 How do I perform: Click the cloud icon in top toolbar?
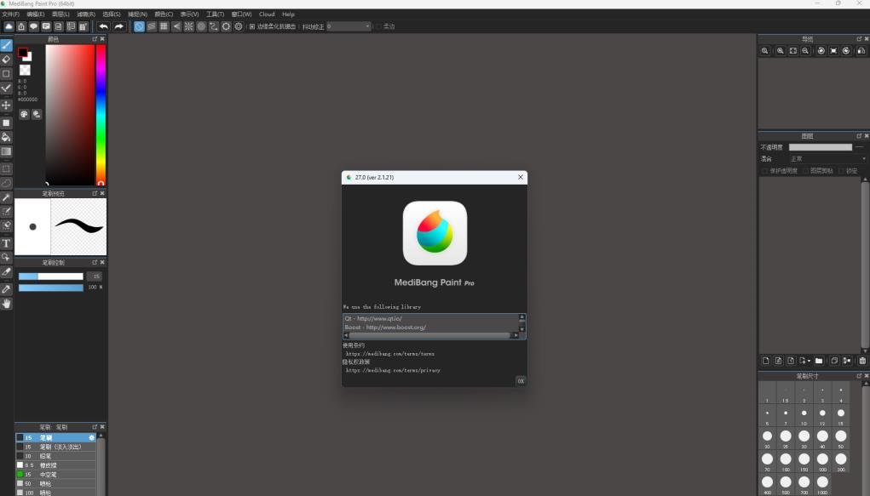tap(9, 26)
